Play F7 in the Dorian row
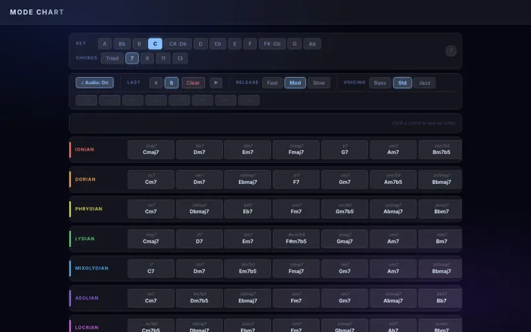This screenshot has width=531, height=332. 296,179
